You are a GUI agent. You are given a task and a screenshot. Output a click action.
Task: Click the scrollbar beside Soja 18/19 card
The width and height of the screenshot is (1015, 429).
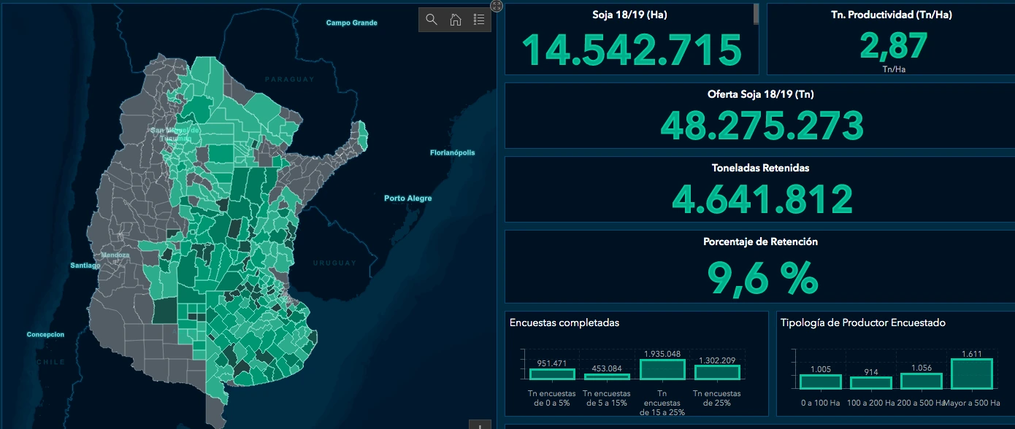coord(756,13)
